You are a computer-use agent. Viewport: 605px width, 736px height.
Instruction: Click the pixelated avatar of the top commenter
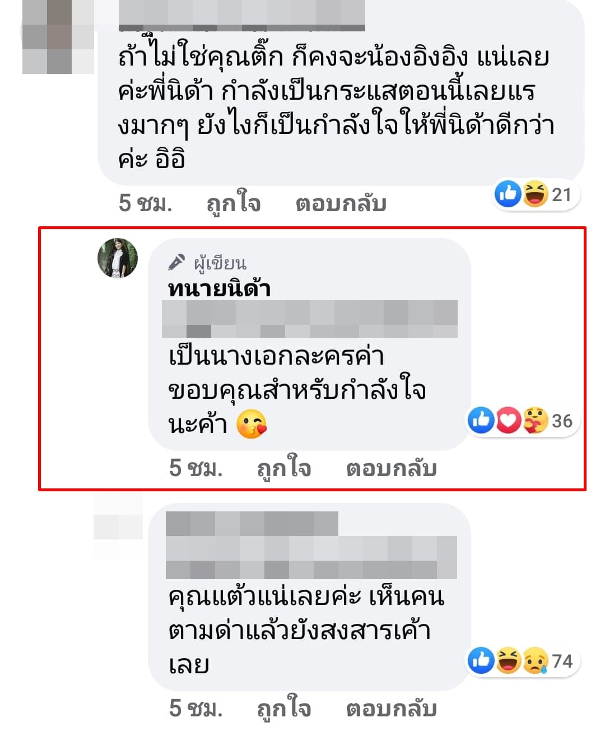point(58,38)
